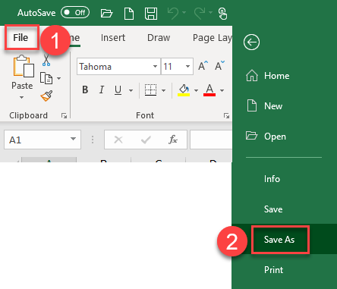Screen dimensions: 337x289
Task: Select the Cut scissors icon
Action: 46,60
